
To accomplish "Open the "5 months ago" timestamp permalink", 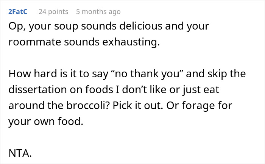I will click(98, 12).
